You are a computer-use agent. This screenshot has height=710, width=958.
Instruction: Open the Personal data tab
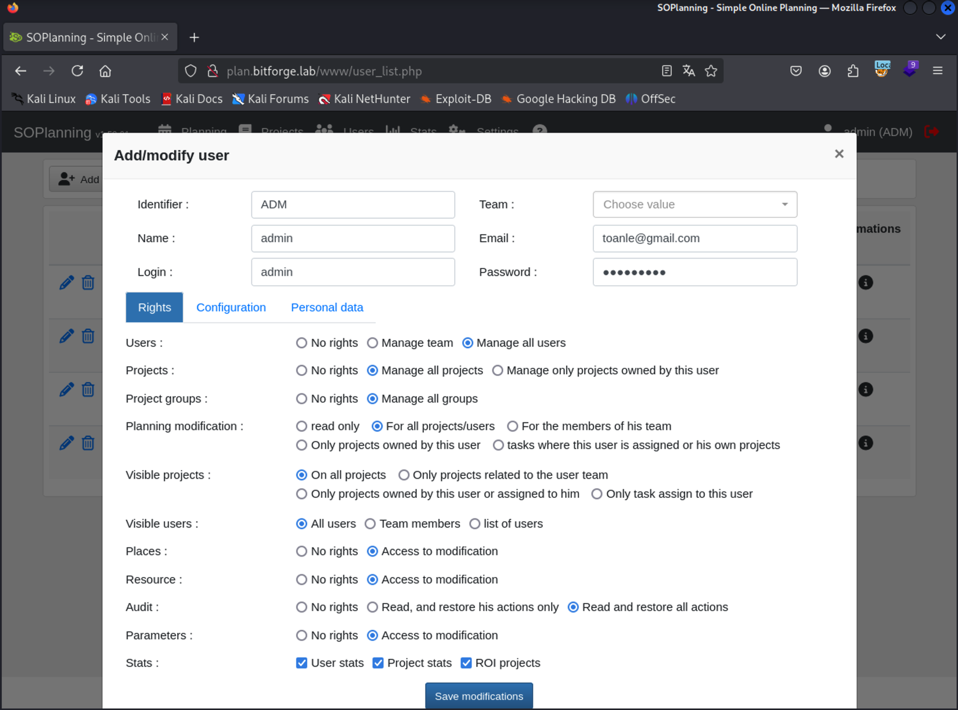327,307
